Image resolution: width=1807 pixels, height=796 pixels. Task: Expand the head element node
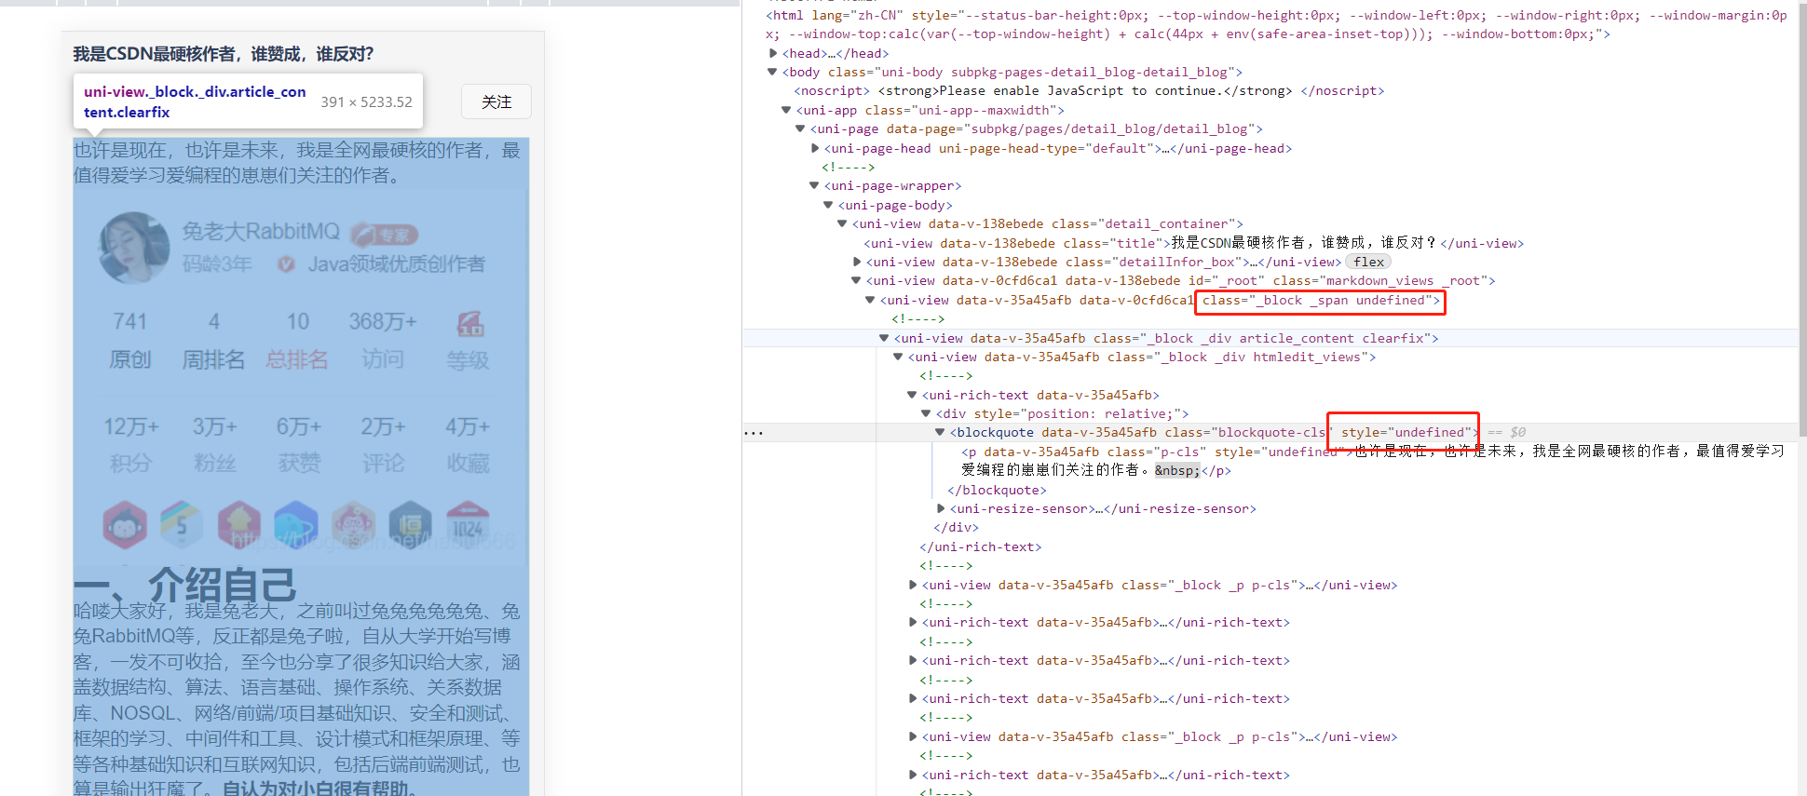tap(773, 53)
